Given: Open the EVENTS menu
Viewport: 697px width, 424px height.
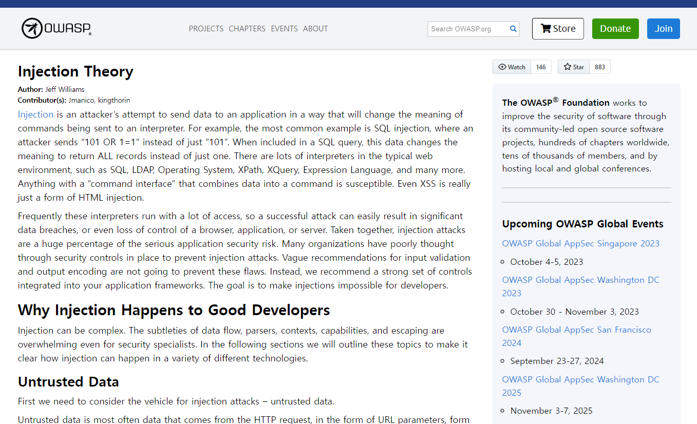Looking at the screenshot, I should coord(284,29).
